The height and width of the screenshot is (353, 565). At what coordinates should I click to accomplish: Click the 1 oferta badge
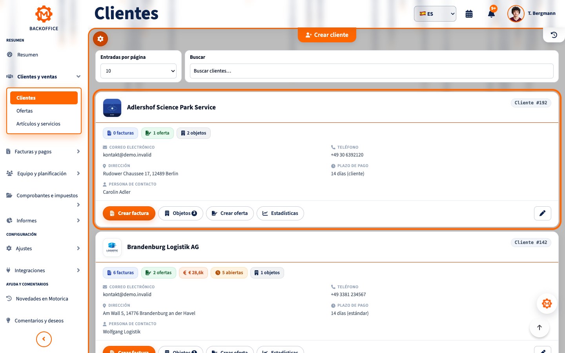(157, 133)
